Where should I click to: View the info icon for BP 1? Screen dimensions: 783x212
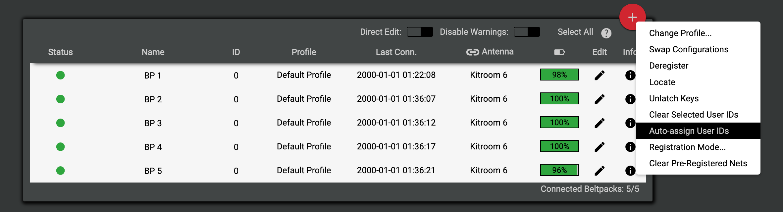coord(630,75)
